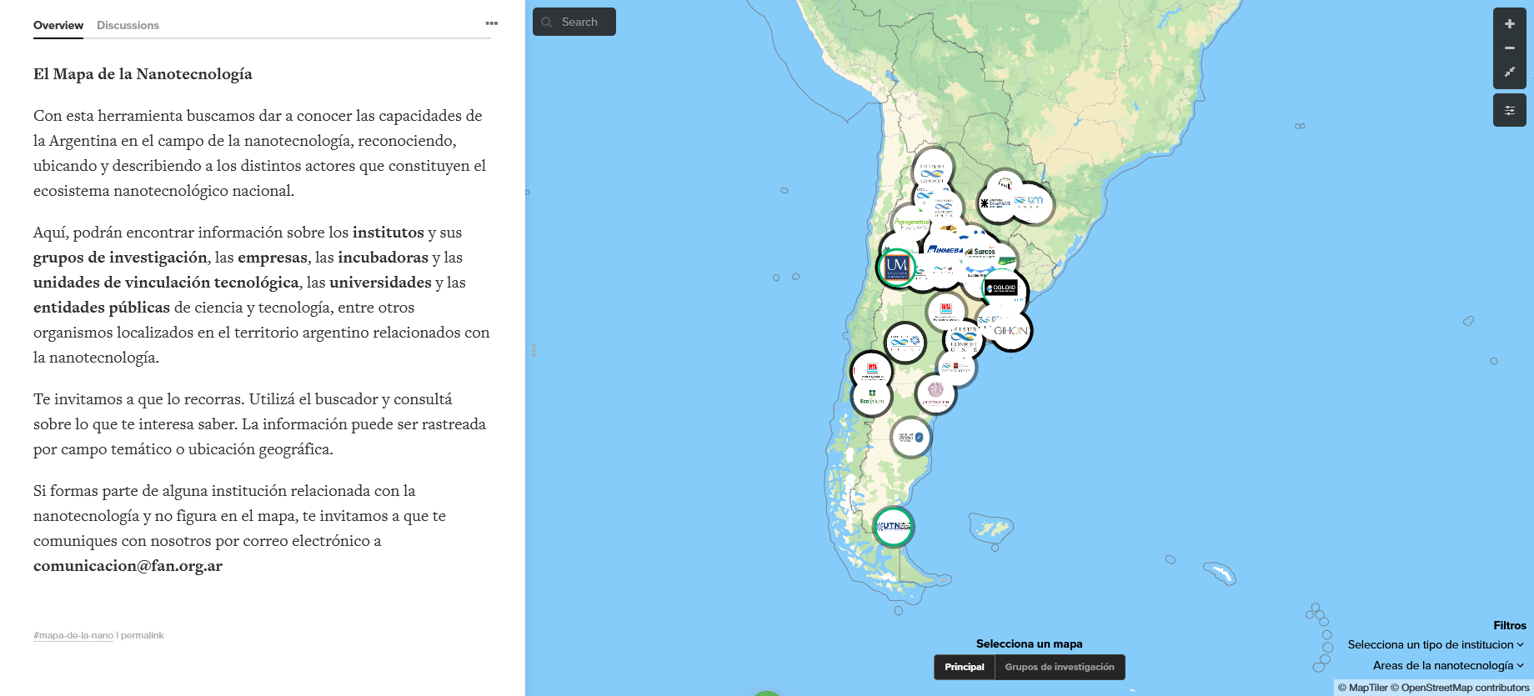The height and width of the screenshot is (696, 1534).
Task: Switch to Grupos de investigación map
Action: (1059, 667)
